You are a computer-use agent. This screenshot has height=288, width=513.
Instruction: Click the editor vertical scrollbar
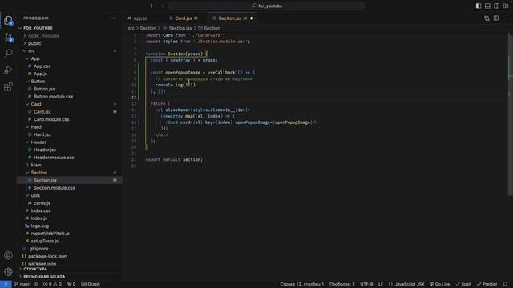click(x=511, y=114)
